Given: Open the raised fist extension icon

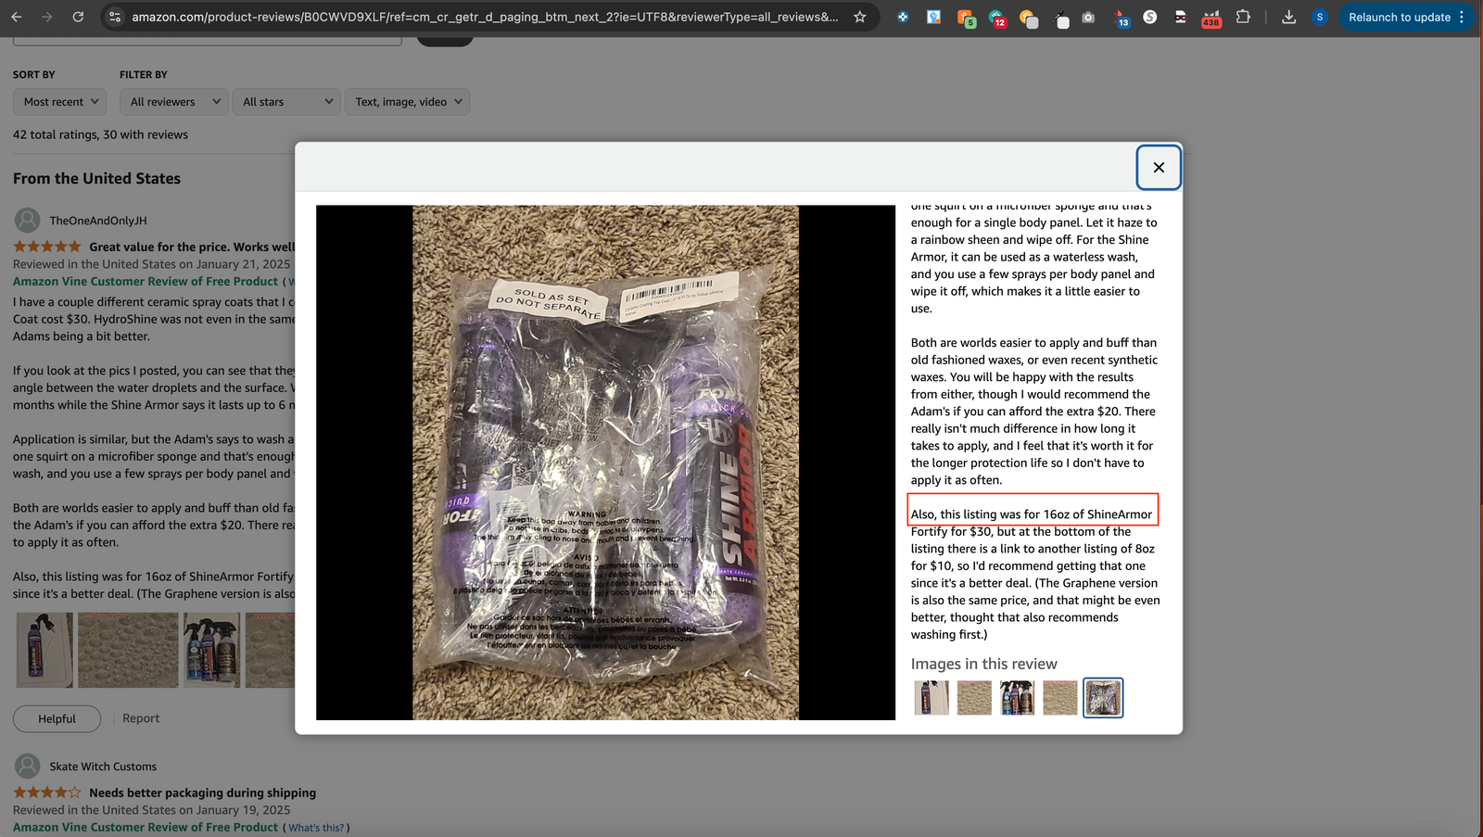Looking at the screenshot, I should [933, 17].
